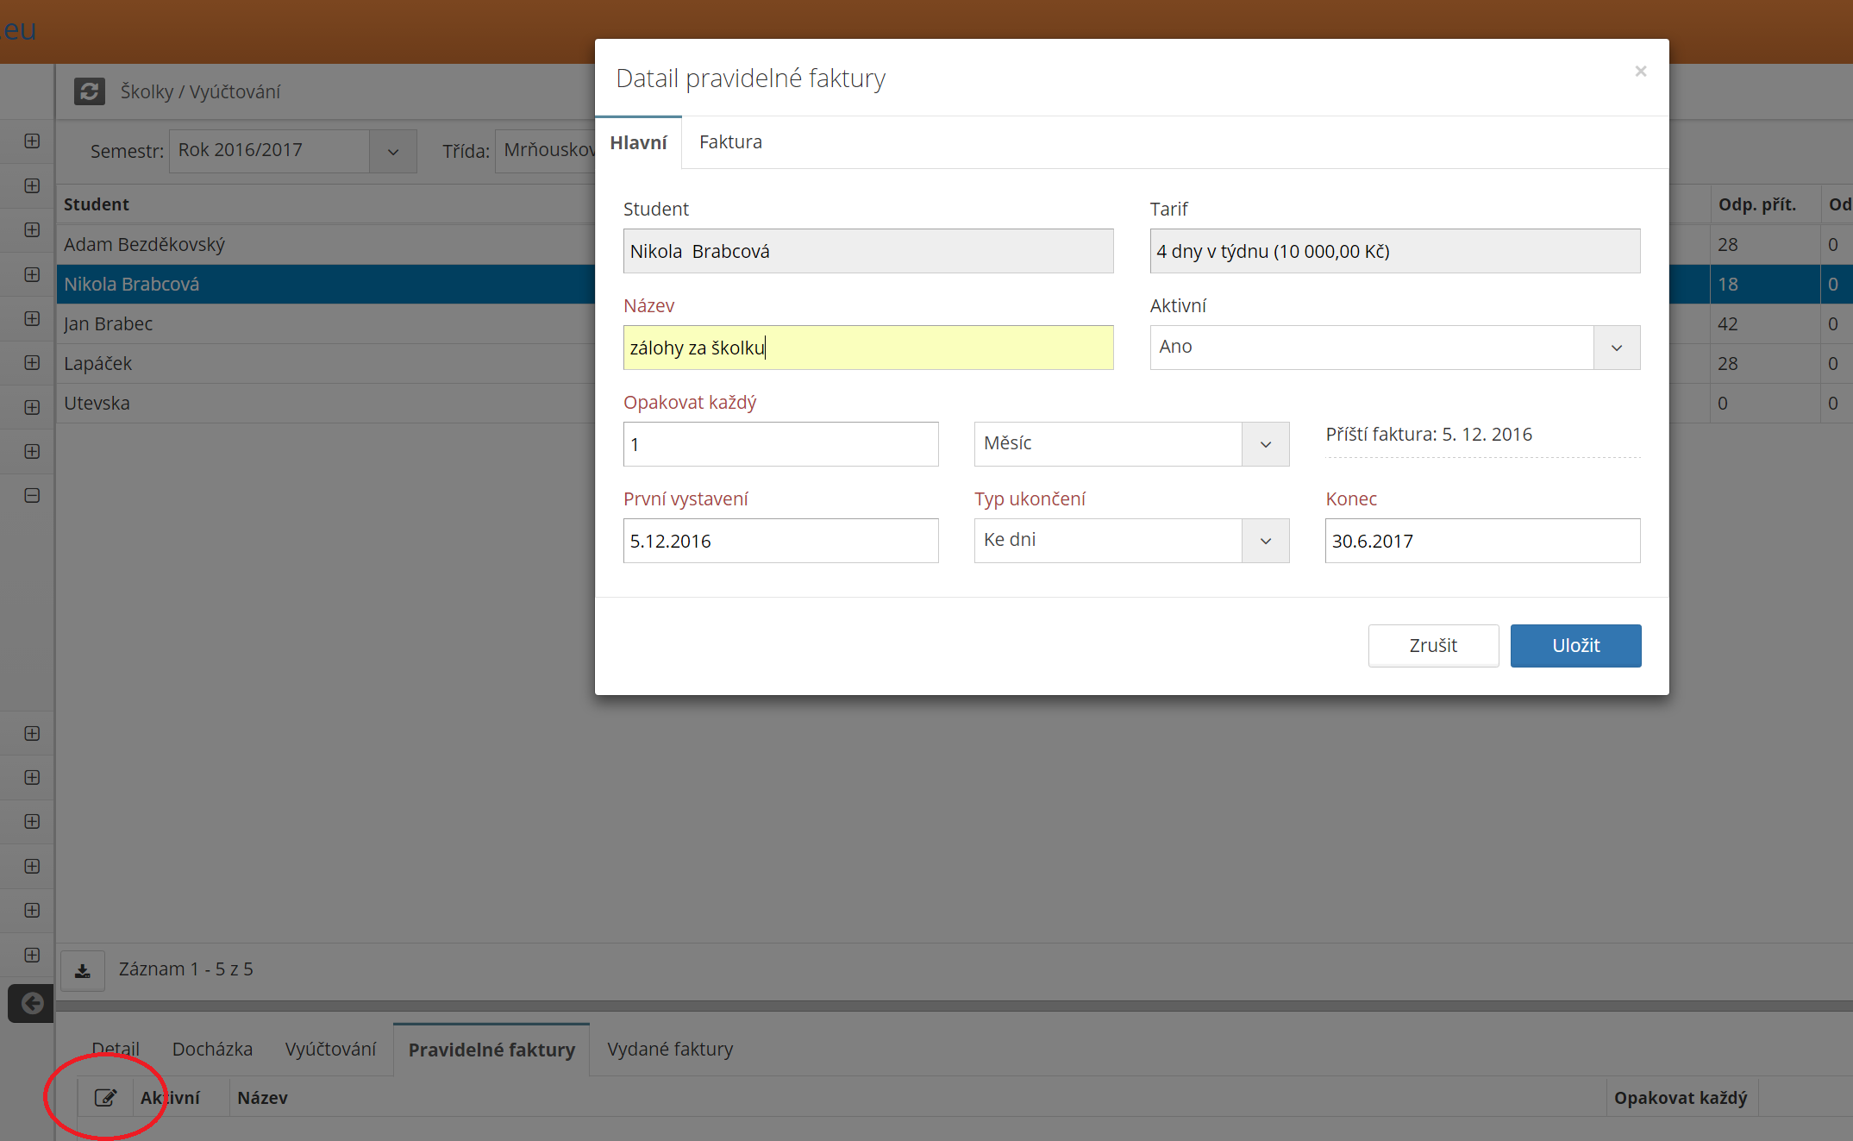Click the dark back arrow icon in sidebar
Image resolution: width=1853 pixels, height=1141 pixels.
(31, 1003)
